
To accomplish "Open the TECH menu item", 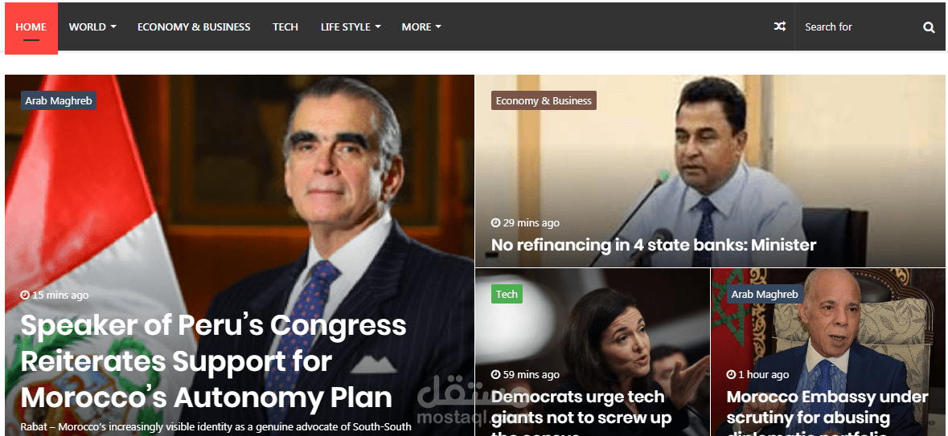I will (285, 26).
